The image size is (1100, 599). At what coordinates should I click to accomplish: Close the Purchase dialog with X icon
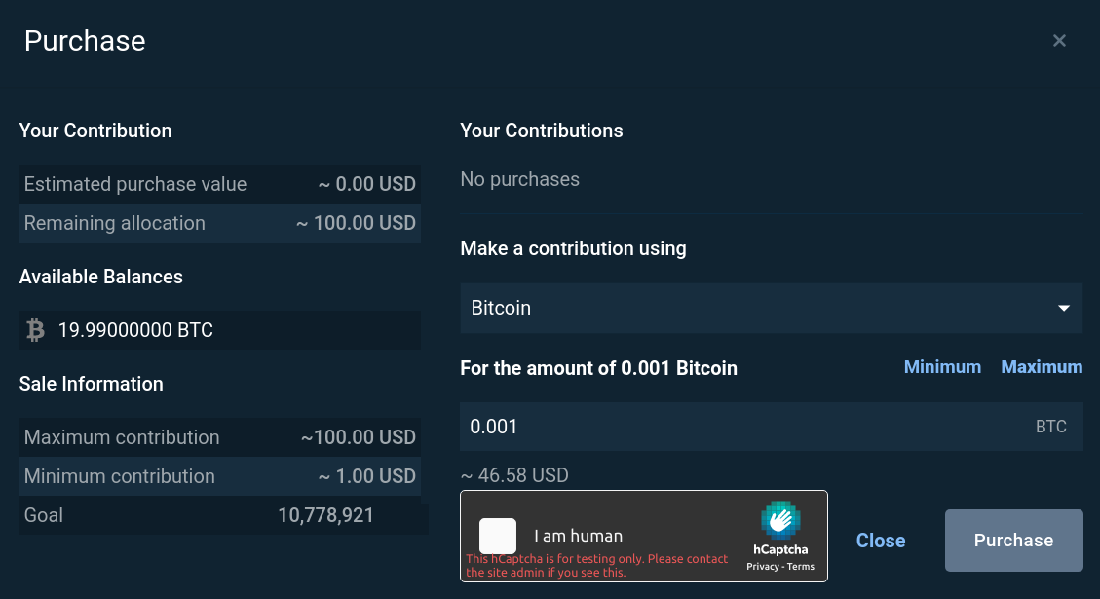(1059, 41)
